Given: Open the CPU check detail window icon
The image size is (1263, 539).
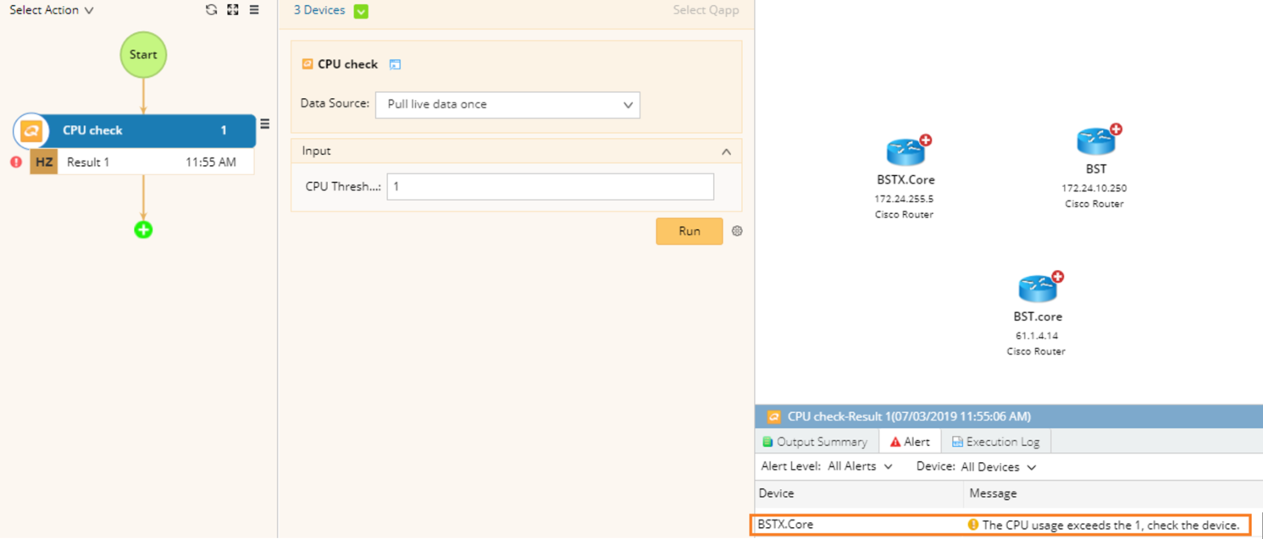Looking at the screenshot, I should coord(395,64).
